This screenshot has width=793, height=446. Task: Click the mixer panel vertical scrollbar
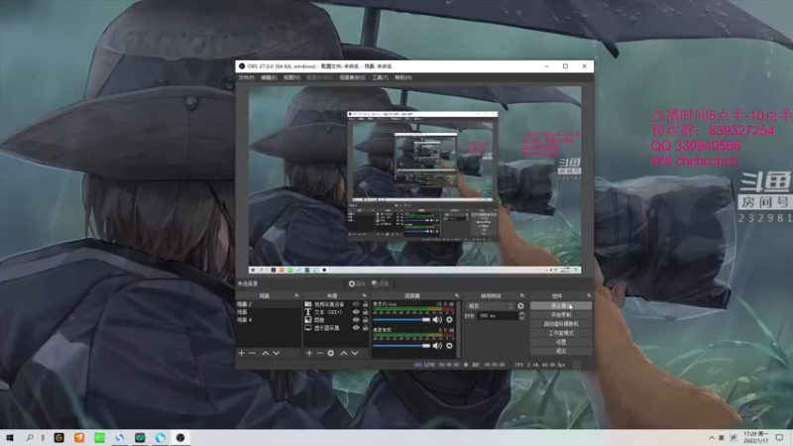point(459,330)
